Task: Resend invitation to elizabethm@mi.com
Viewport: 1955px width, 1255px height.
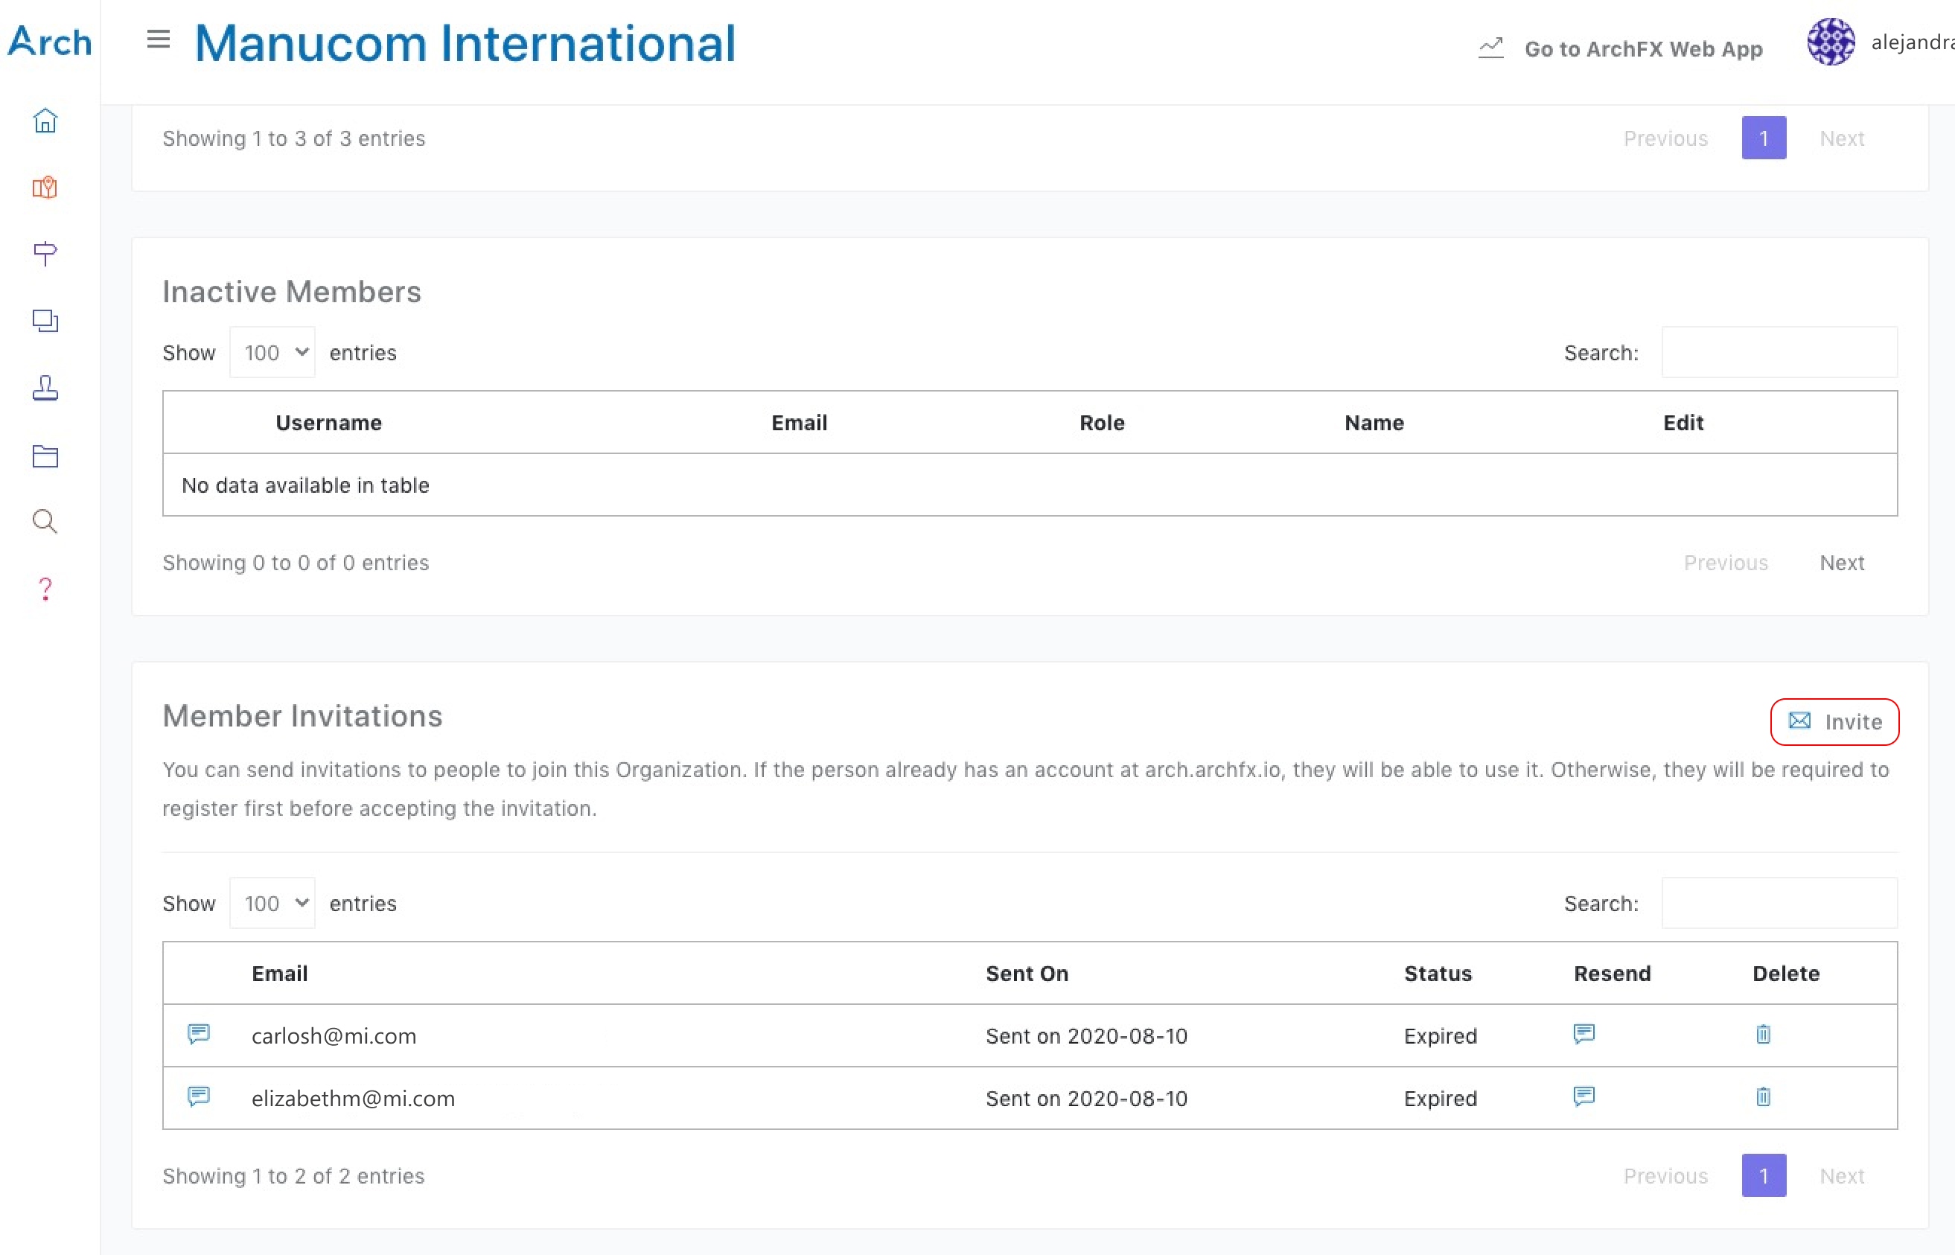Action: click(x=1584, y=1097)
